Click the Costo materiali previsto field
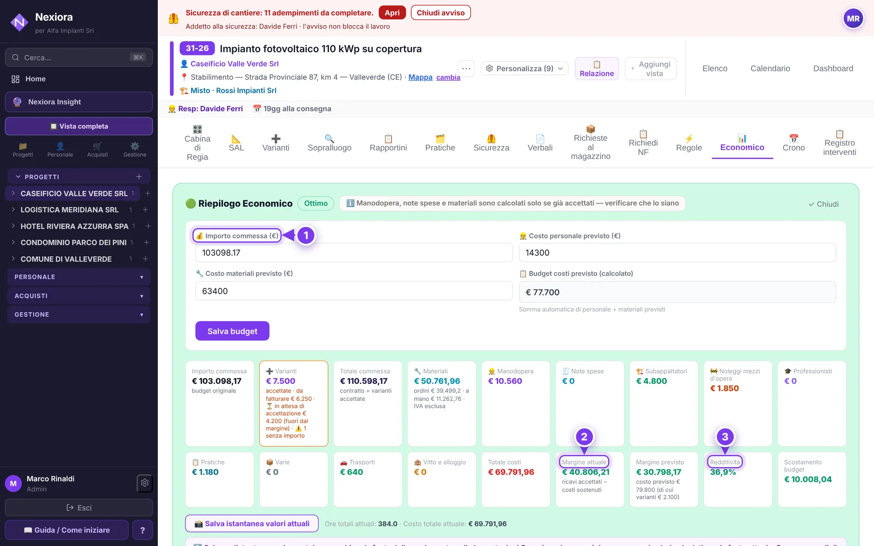 coord(353,291)
